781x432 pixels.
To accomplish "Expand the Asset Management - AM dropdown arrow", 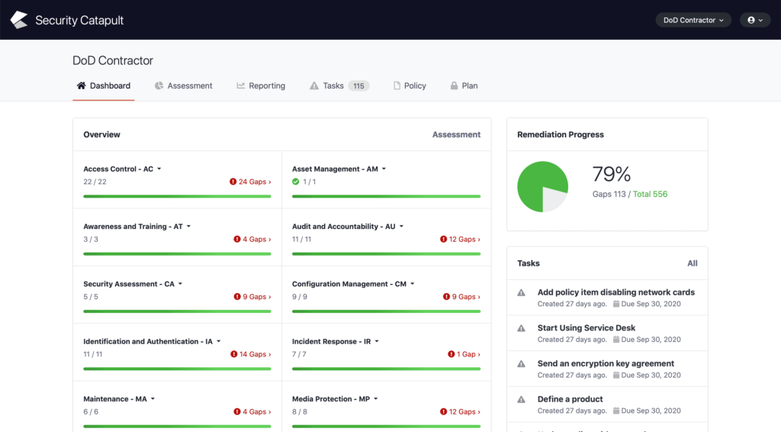I will [384, 169].
